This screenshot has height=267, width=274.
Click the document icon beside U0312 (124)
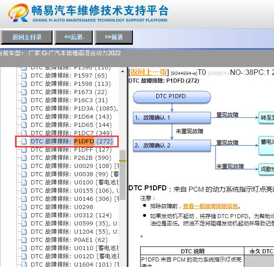click(x=24, y=215)
